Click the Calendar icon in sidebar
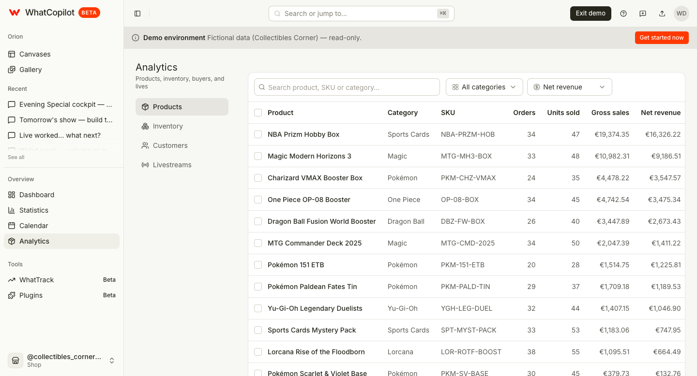The height and width of the screenshot is (376, 697). click(12, 226)
